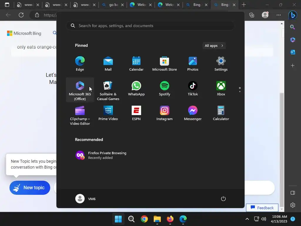Open the ESPN app
The width and height of the screenshot is (301, 226).
pos(136,113)
